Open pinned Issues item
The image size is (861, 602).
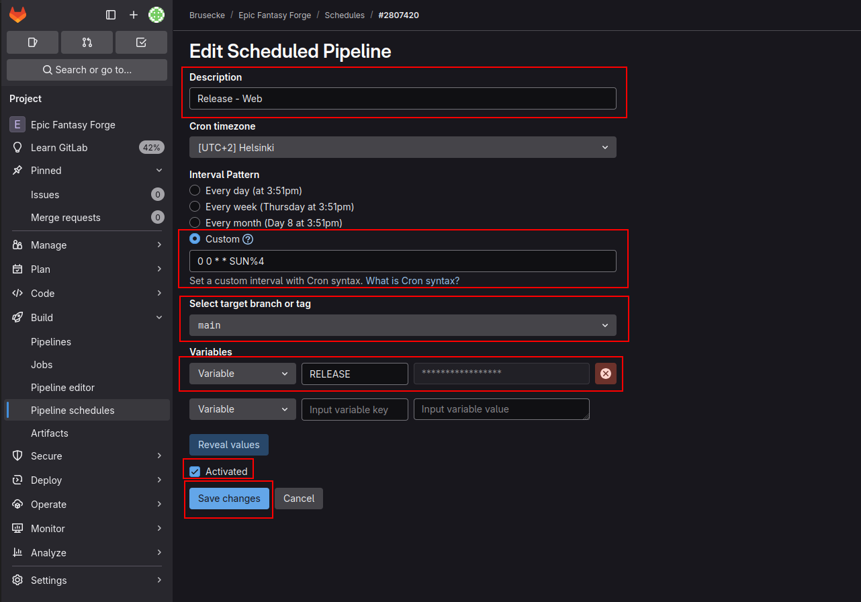pos(87,195)
